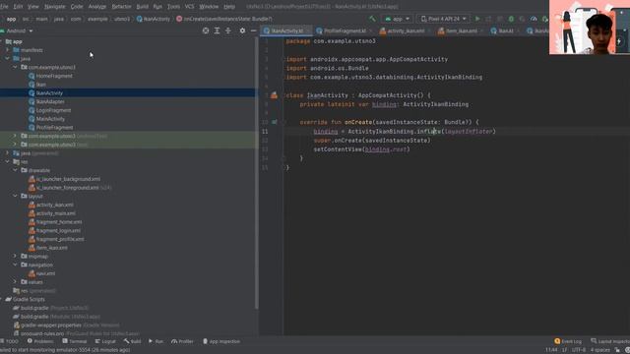
Task: Switch to the Ikan.kt editor tab
Action: point(505,30)
